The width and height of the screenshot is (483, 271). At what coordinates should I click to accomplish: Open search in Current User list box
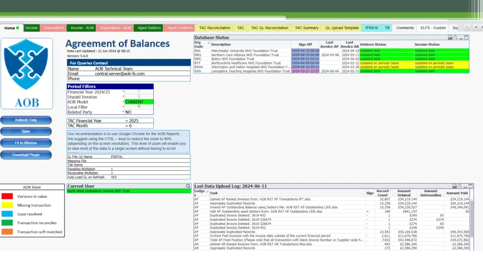(x=188, y=186)
